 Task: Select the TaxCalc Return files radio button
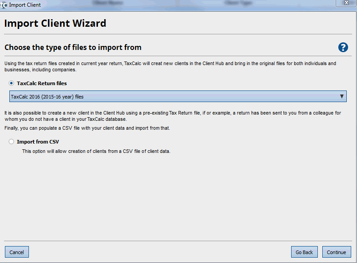coord(12,83)
